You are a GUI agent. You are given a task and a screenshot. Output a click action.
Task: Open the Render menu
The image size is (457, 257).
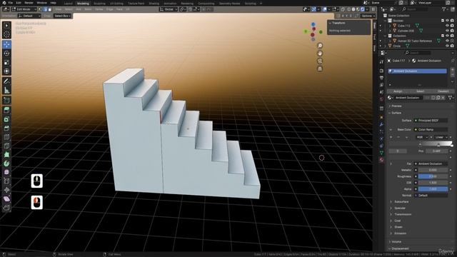pos(29,3)
